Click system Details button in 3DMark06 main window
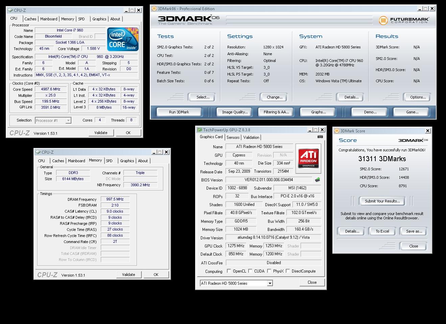 351,97
